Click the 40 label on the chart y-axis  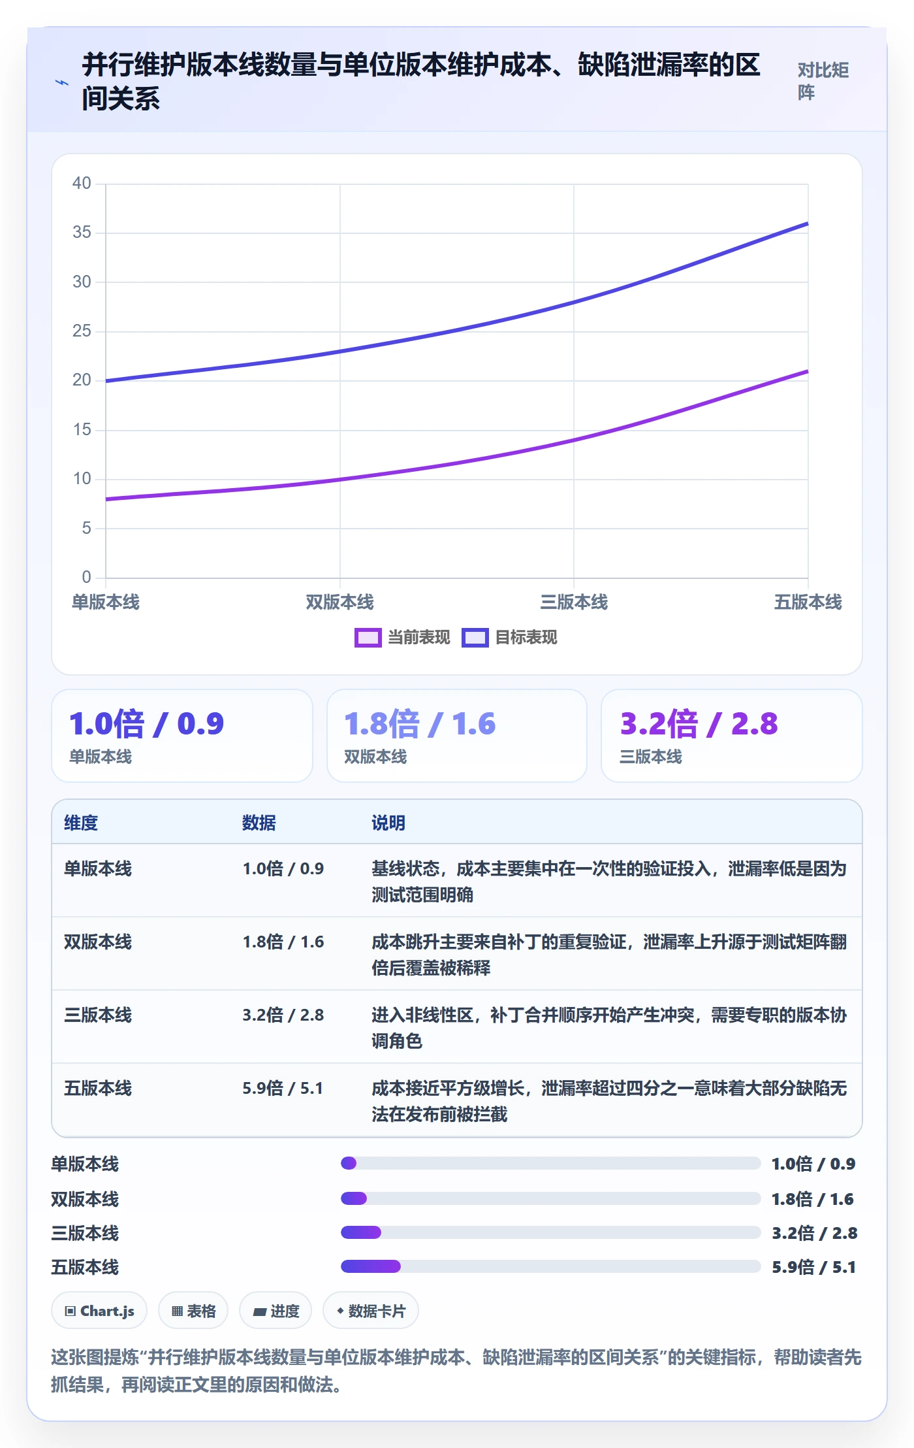coord(82,183)
